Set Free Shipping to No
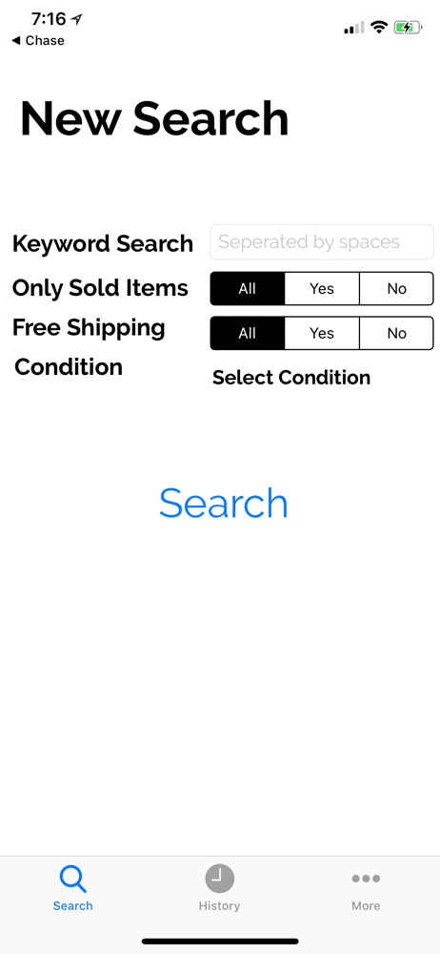Image resolution: width=440 pixels, height=954 pixels. pos(397,333)
